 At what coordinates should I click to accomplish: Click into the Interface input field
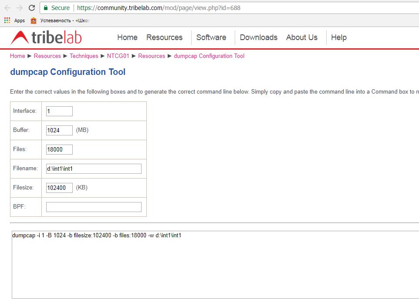pyautogui.click(x=59, y=111)
